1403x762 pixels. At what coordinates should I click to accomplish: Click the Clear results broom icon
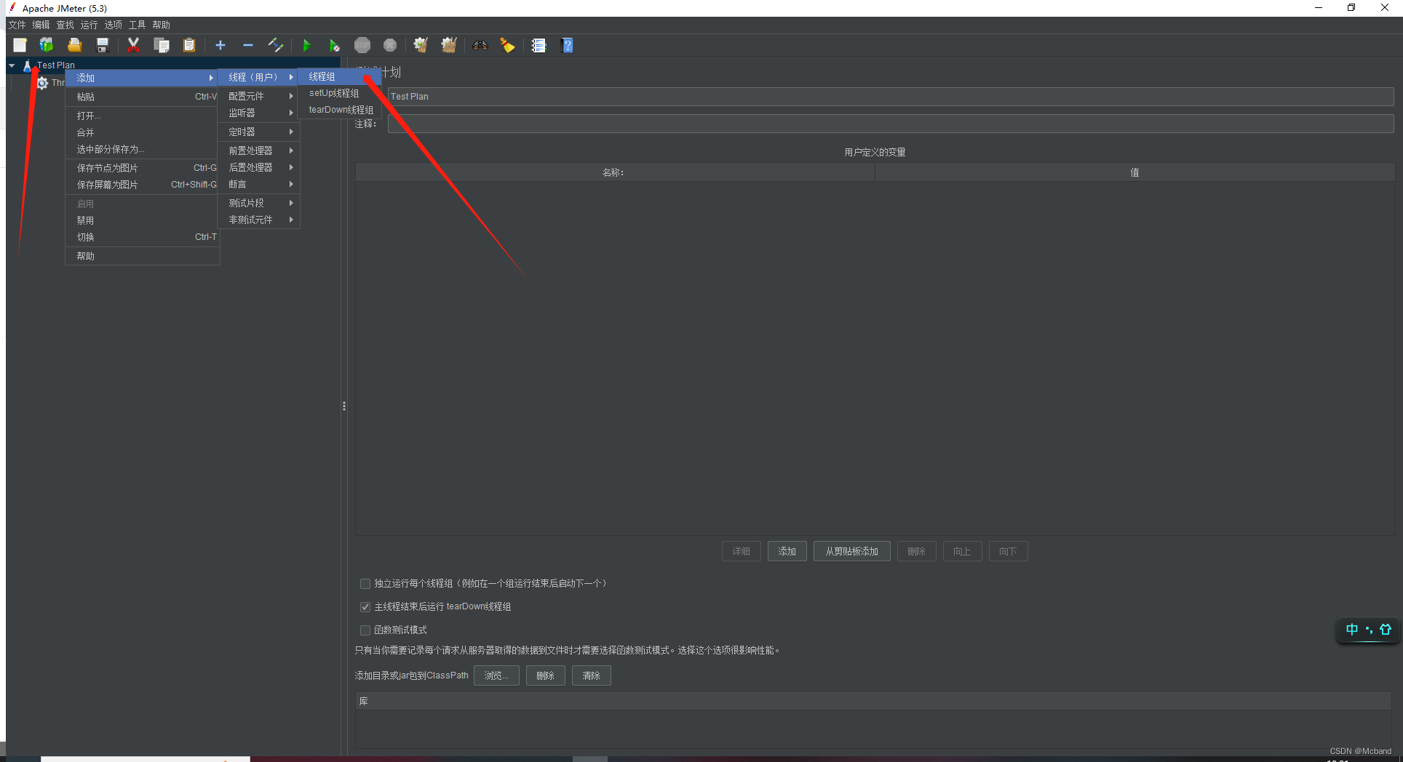[421, 45]
